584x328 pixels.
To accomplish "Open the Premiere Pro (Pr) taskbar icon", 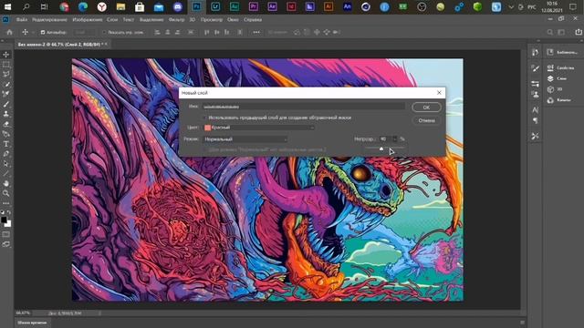I will pos(254,6).
